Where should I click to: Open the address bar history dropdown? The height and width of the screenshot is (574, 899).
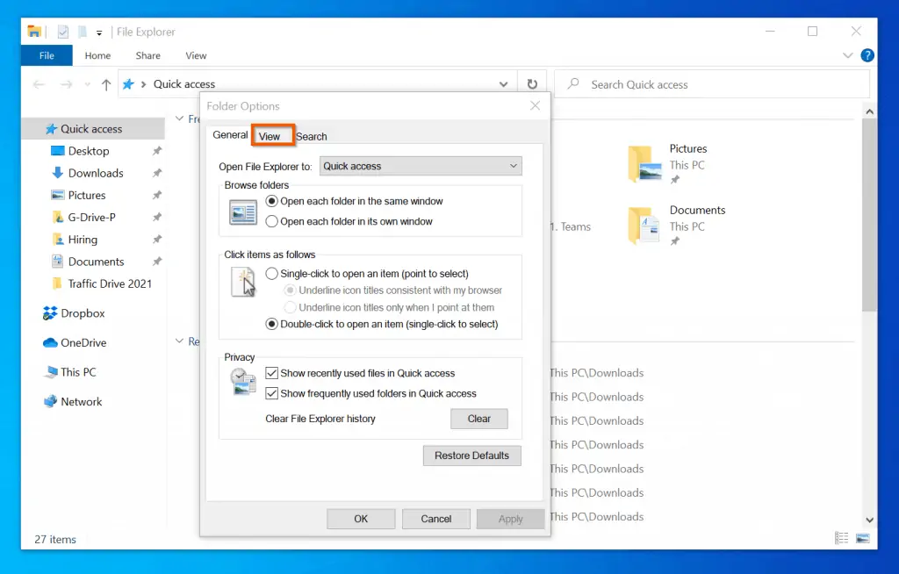click(x=503, y=83)
